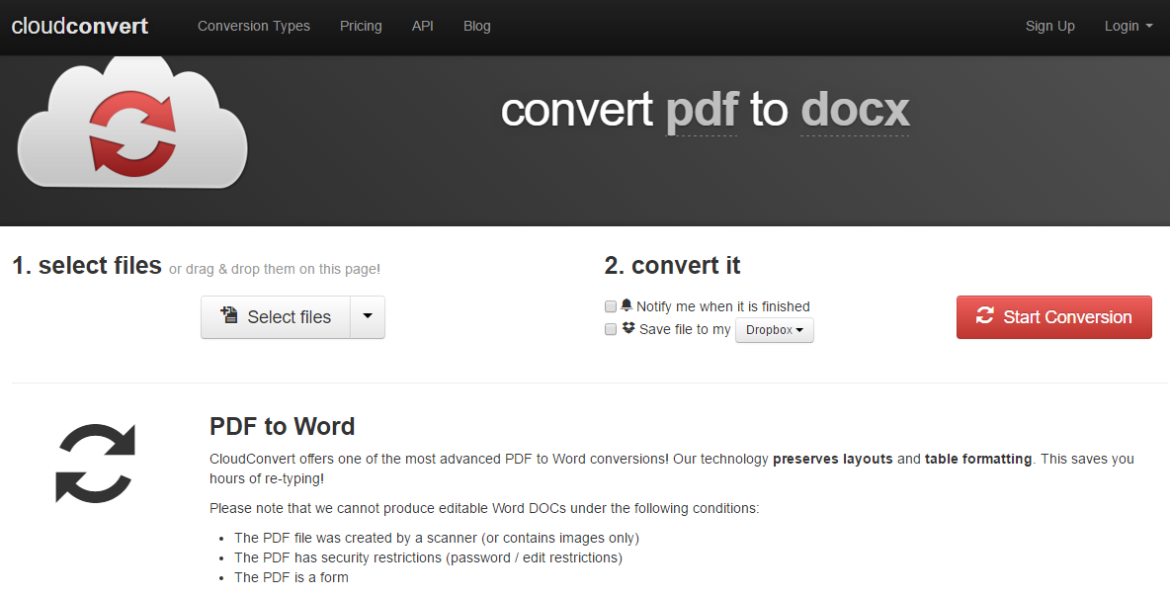Click the 'table formatting' bold text
Screen dimensions: 1170x598
pos(978,460)
